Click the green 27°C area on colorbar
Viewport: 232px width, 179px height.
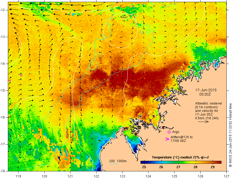(178, 162)
